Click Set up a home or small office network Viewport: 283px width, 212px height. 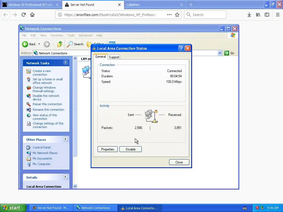tap(48, 81)
